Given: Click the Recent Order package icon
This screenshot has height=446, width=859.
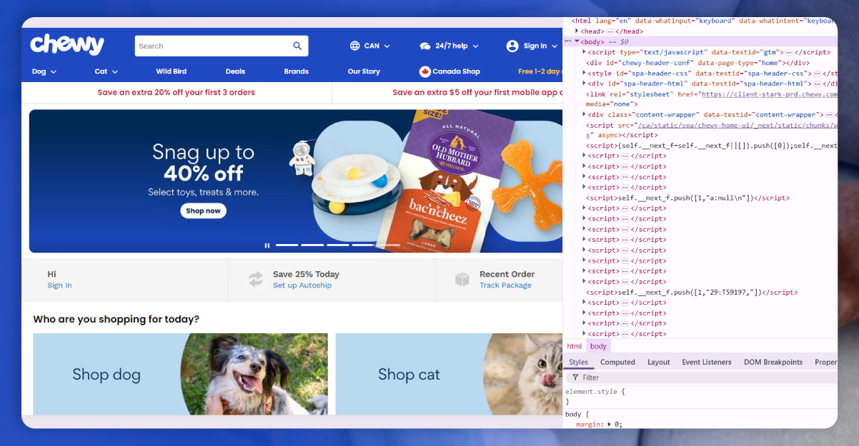Looking at the screenshot, I should (x=462, y=279).
